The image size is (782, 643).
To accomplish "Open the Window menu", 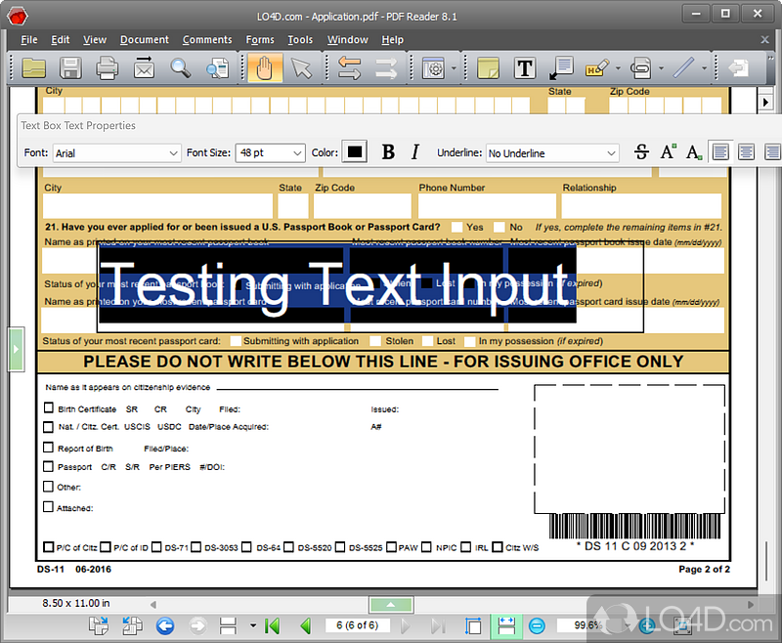I will coord(348,40).
